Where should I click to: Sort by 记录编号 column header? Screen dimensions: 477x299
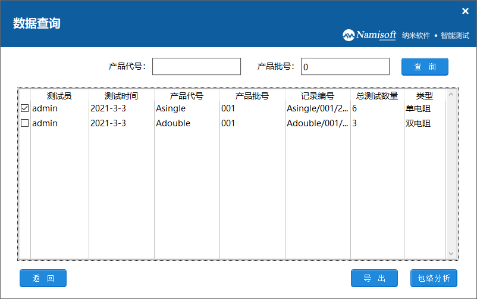tap(318, 96)
